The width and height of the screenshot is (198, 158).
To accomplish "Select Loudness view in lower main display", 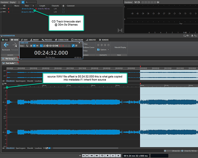I will [38, 148].
